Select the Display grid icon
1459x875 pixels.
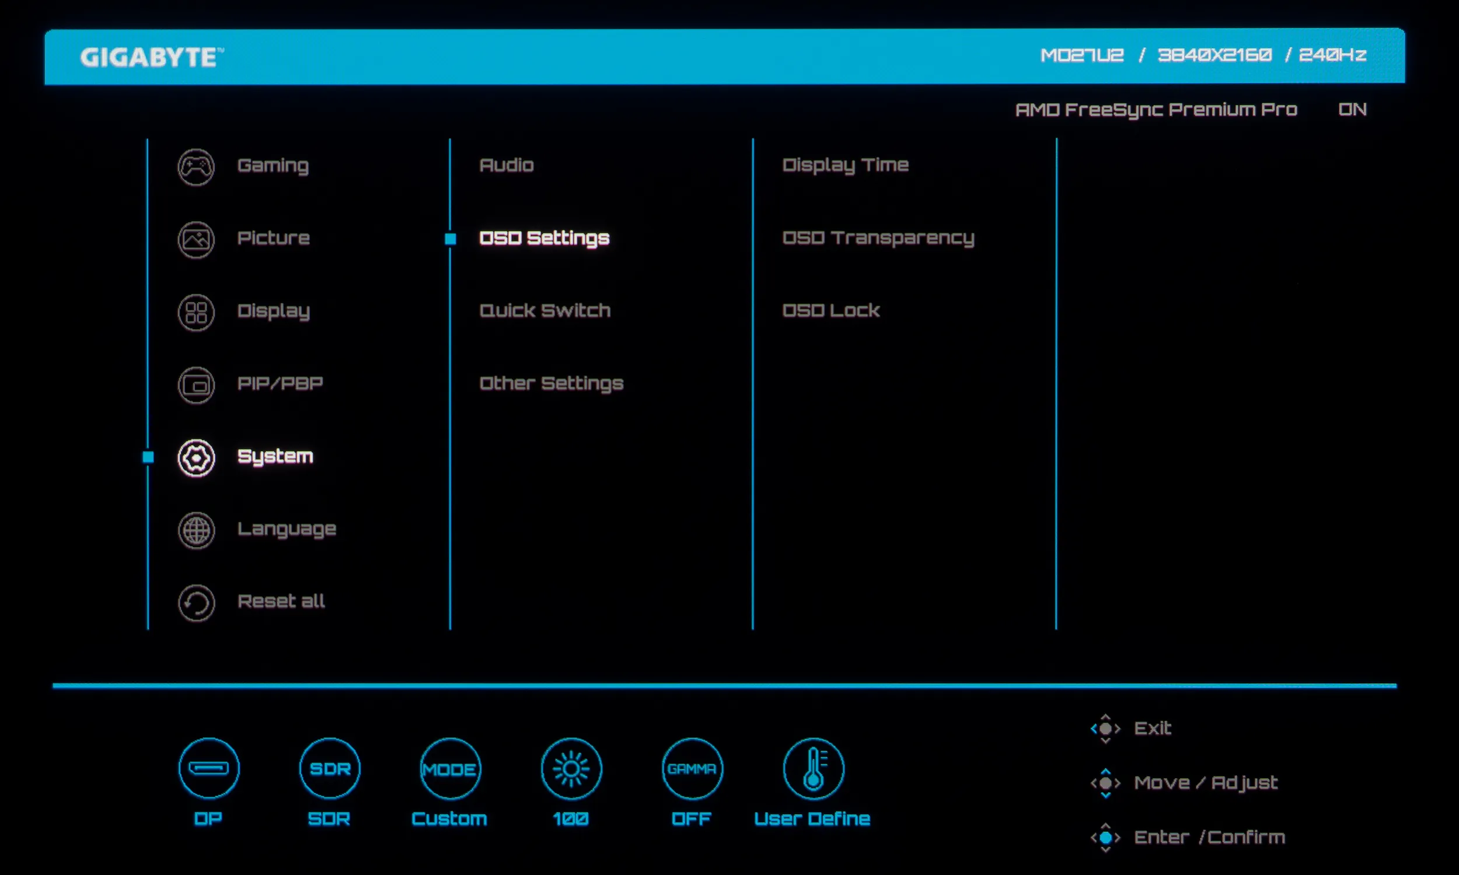(x=196, y=312)
